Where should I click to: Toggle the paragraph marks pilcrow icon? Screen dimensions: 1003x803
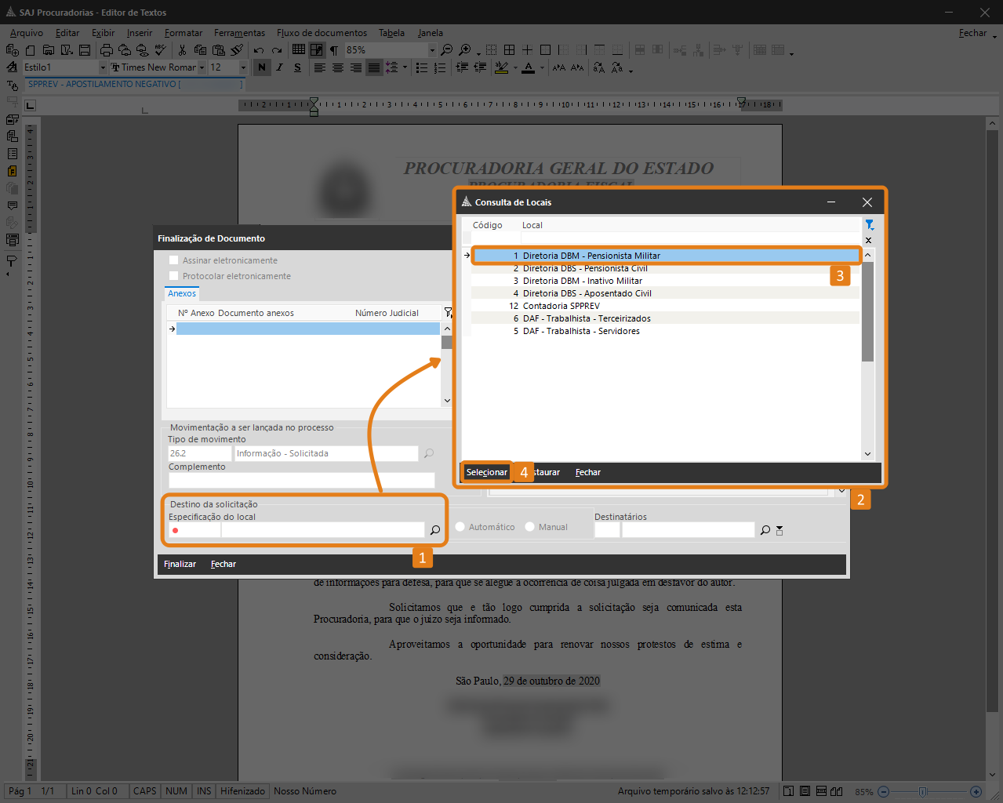pyautogui.click(x=334, y=50)
